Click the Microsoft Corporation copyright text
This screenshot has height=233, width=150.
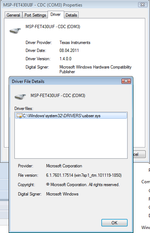[83, 185]
